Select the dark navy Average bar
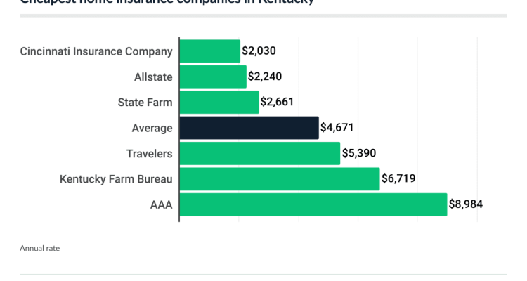Viewport: 527px width, 281px height. point(249,128)
